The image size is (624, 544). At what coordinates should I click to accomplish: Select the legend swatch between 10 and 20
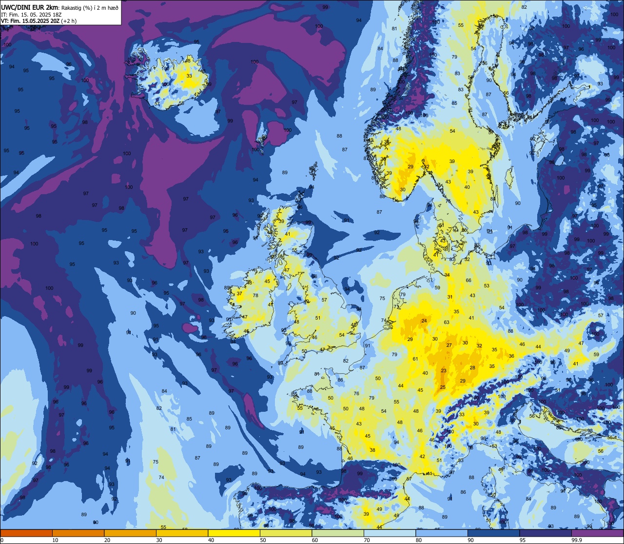78,533
